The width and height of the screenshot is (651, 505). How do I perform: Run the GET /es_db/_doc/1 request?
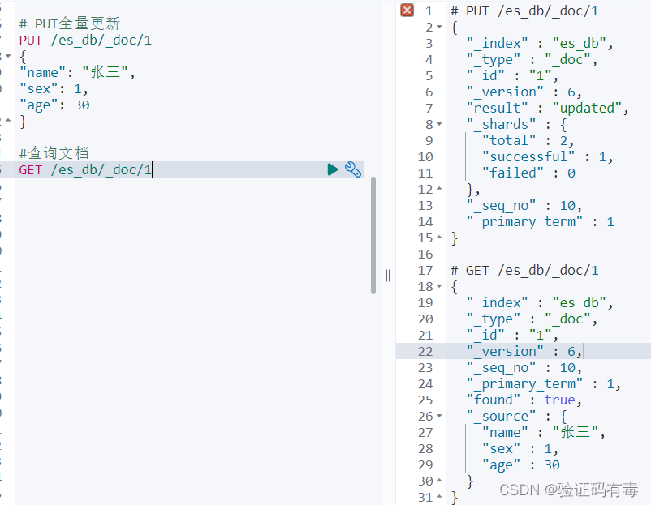(x=333, y=169)
